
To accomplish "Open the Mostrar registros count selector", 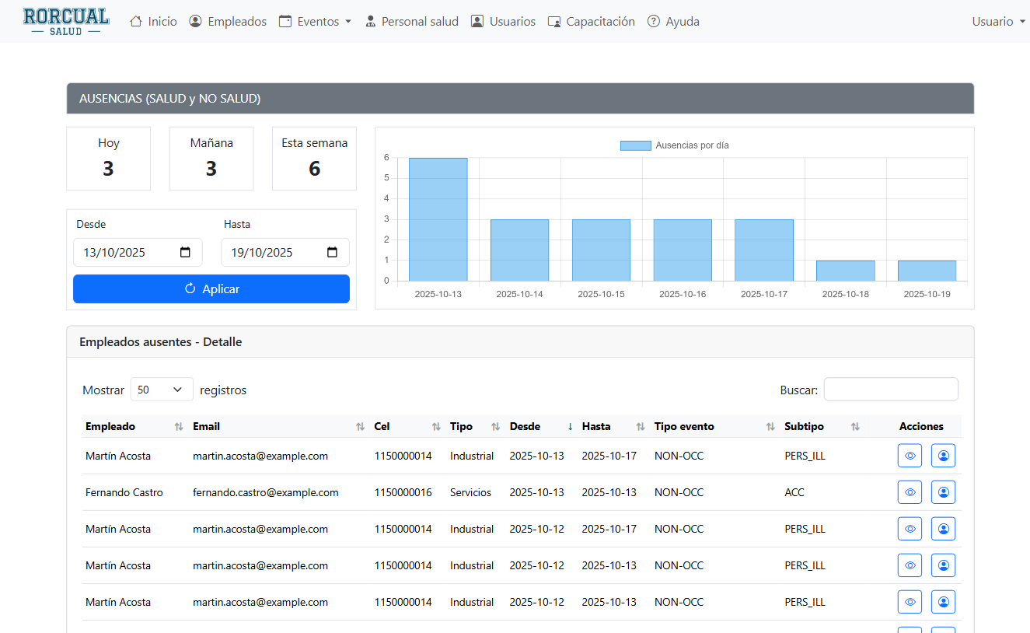I will pyautogui.click(x=161, y=390).
